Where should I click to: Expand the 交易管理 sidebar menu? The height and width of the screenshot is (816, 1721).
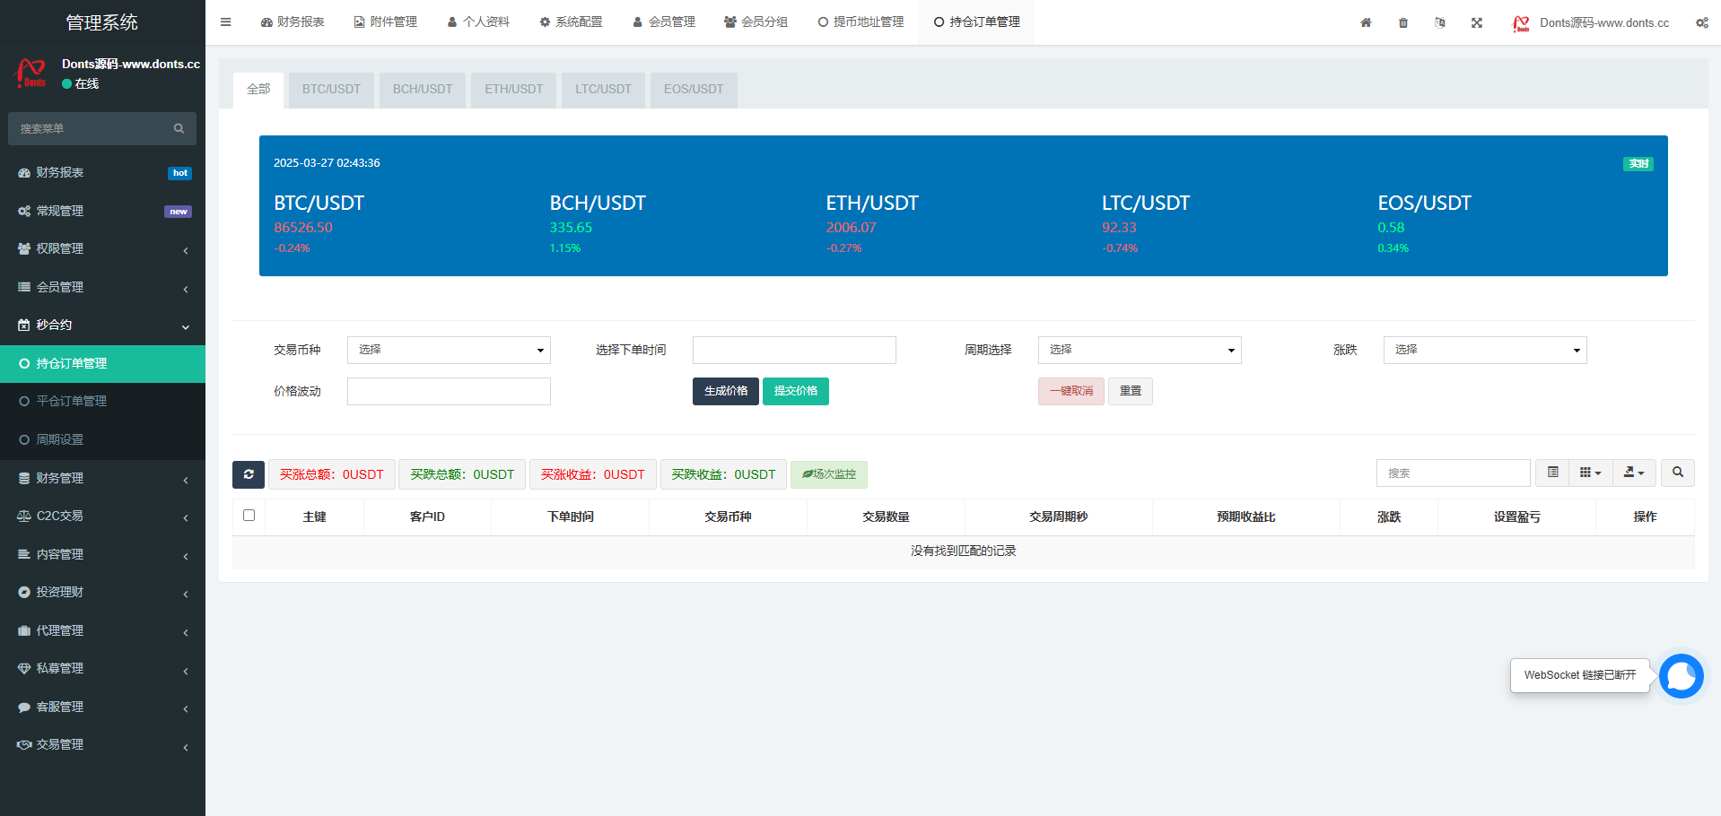(102, 745)
